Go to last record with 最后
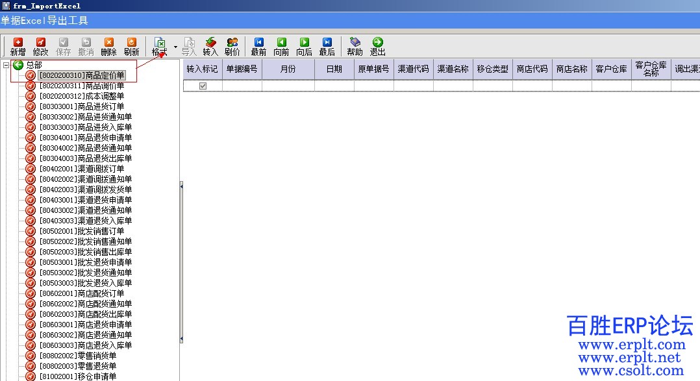Viewport: 700px width, 381px height. pos(327,46)
